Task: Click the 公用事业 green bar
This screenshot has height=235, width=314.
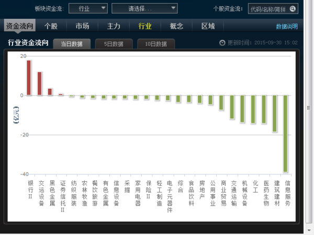Action: pos(210,100)
